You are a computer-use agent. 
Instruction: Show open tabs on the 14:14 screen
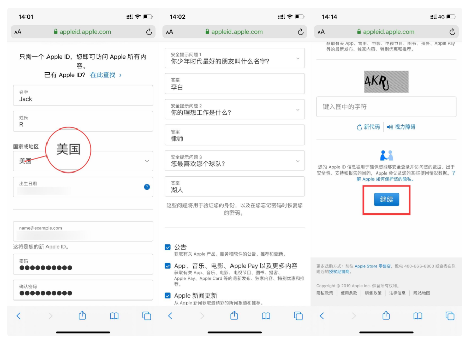(450, 316)
